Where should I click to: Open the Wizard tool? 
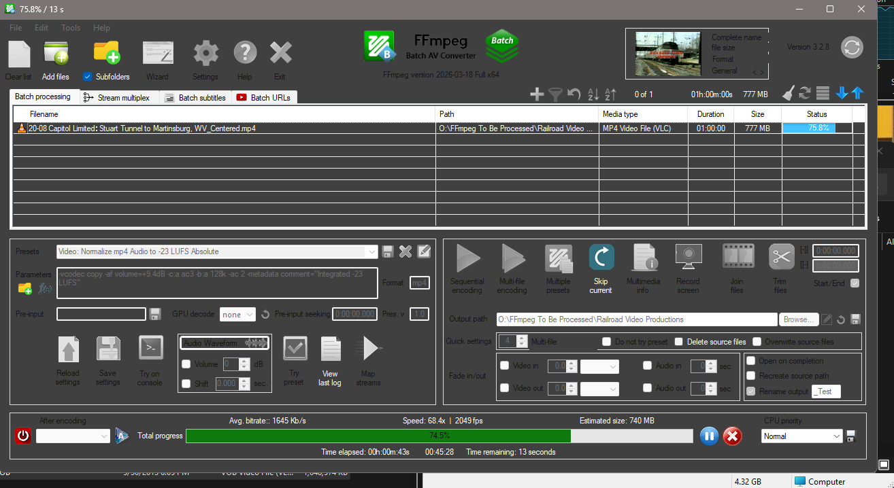pos(157,54)
